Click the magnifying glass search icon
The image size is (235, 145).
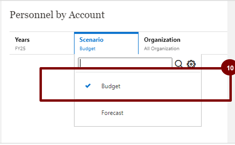[178, 64]
